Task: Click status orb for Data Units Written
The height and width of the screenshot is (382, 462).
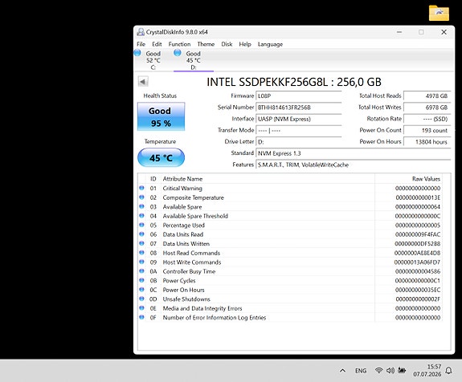Action: tap(141, 243)
